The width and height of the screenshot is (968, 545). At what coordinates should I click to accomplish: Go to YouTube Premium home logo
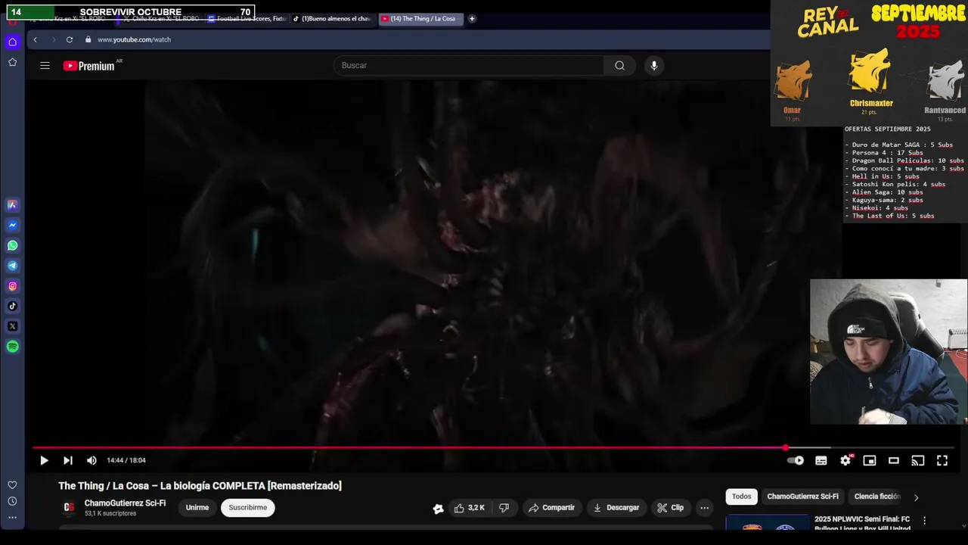pyautogui.click(x=89, y=66)
